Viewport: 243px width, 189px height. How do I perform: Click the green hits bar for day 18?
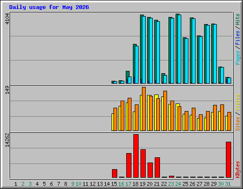(134, 64)
